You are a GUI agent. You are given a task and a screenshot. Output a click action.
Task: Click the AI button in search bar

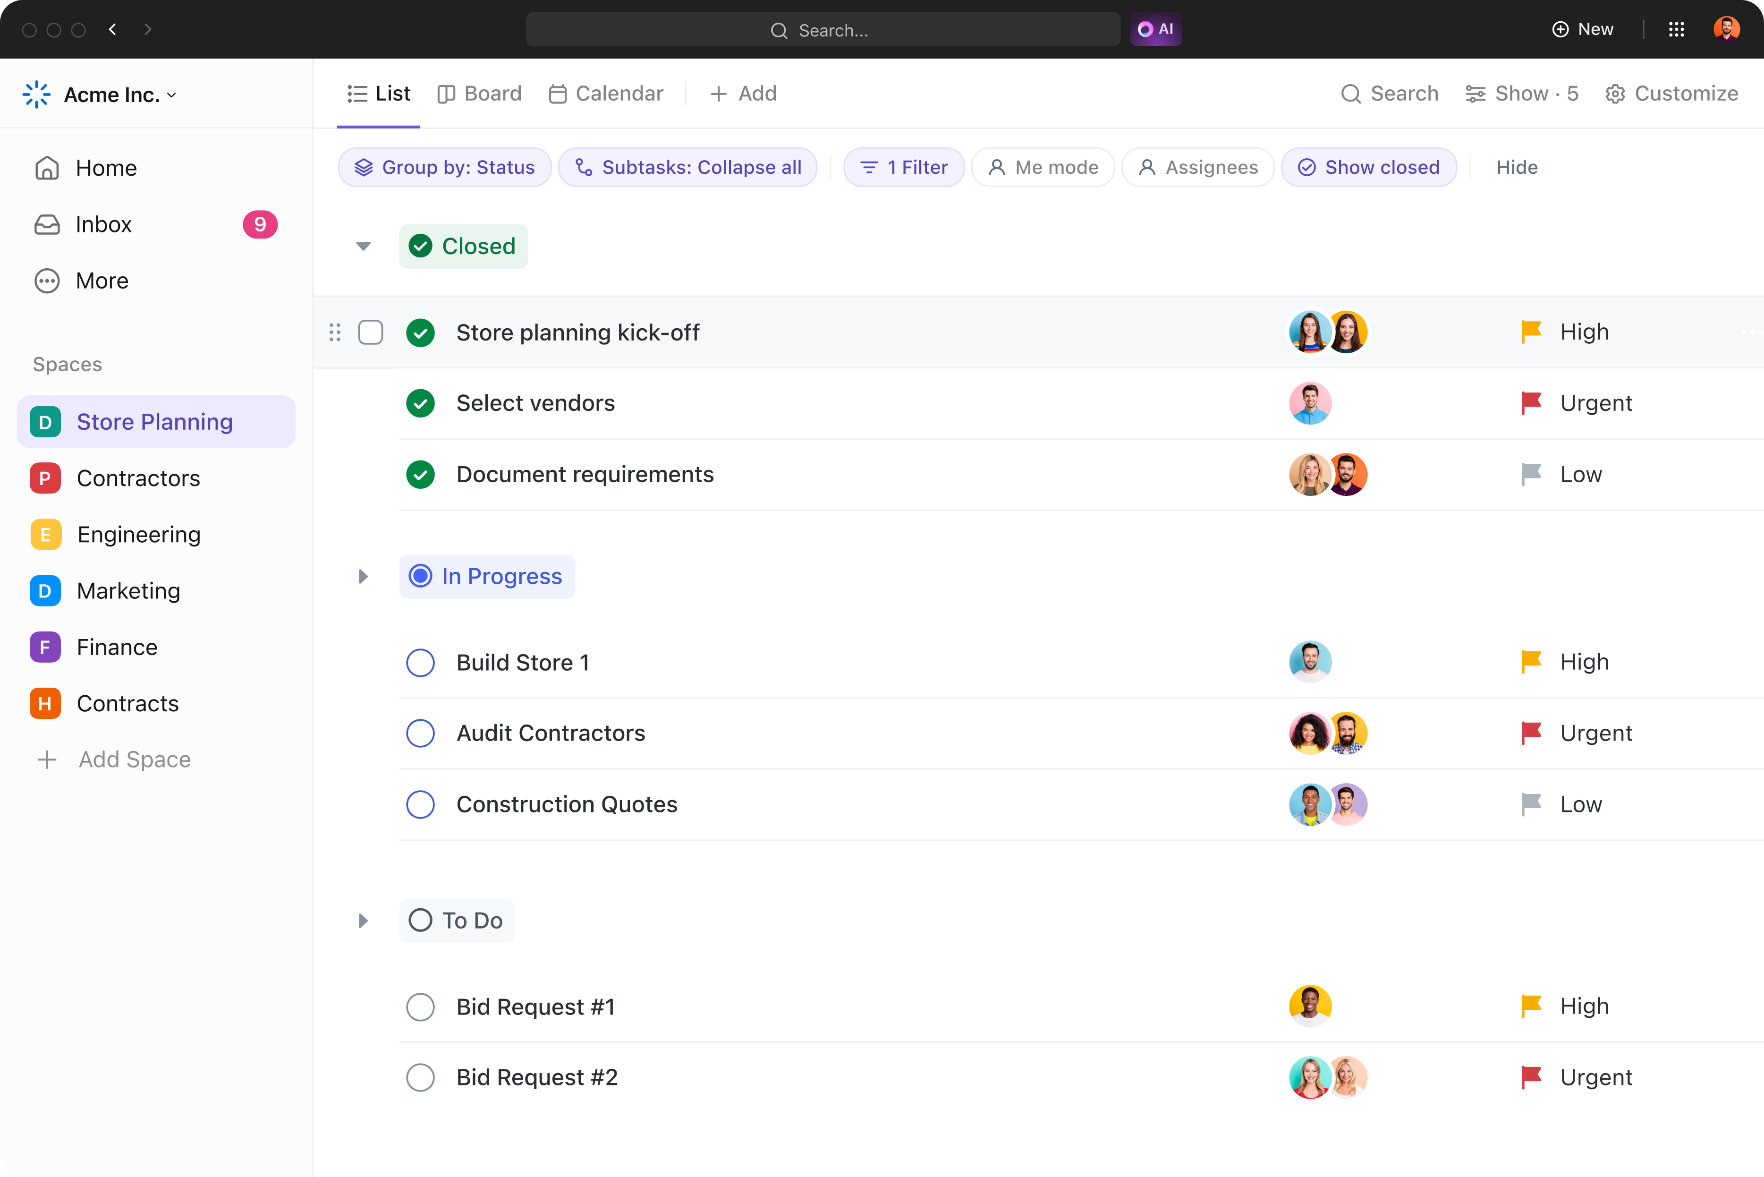[1153, 29]
